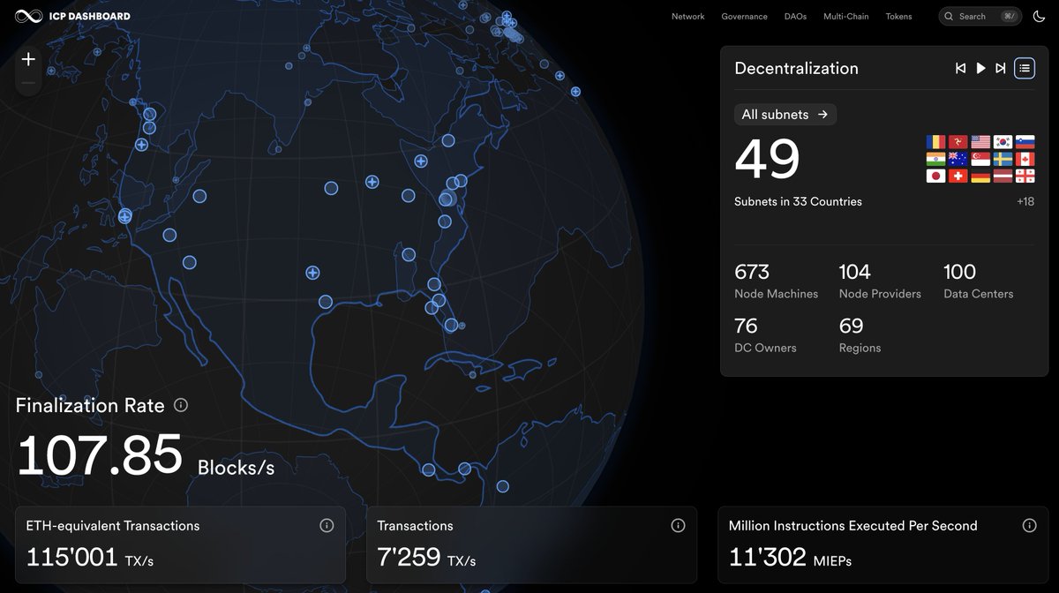Skip to next Decentralization slide
The height and width of the screenshot is (593, 1059).
pos(1000,68)
